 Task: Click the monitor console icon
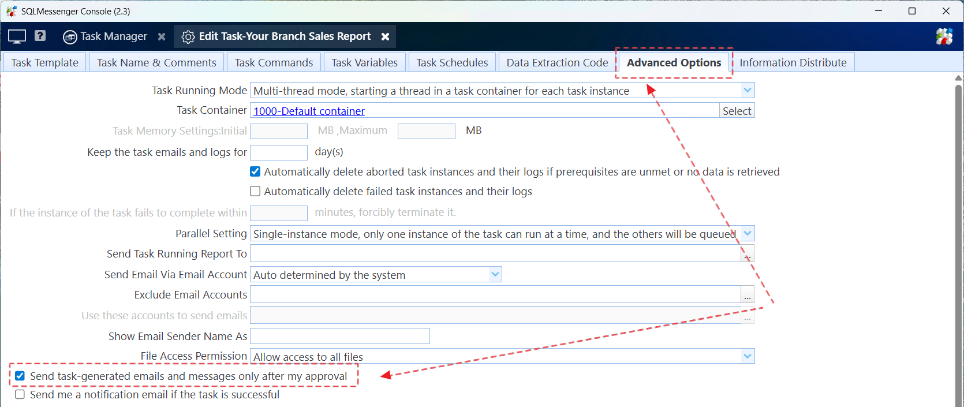(17, 36)
